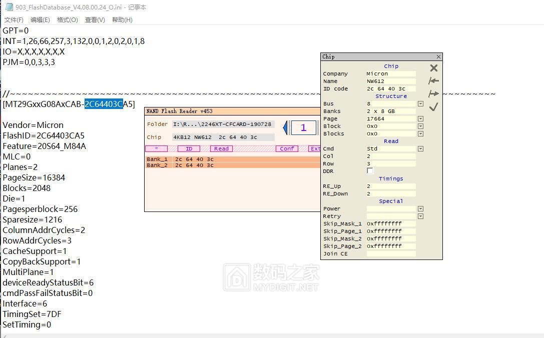Click the Pagesperblock=256 line
Image resolution: width=544 pixels, height=338 pixels.
coord(40,209)
